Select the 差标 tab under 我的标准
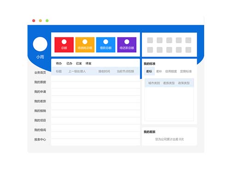230x172 pixels. pos(149,71)
